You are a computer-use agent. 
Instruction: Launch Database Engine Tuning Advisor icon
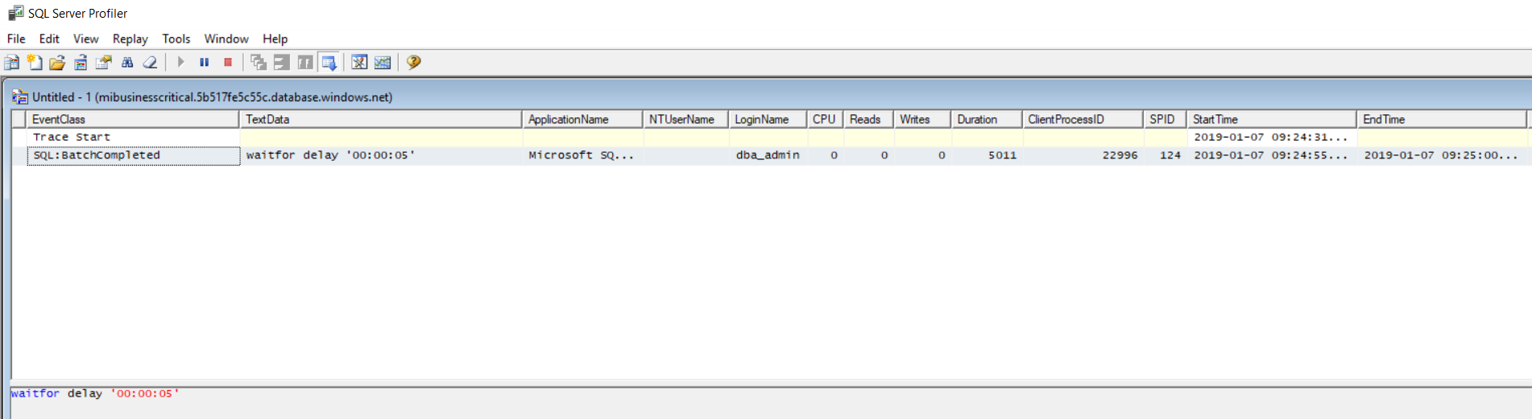(x=359, y=63)
